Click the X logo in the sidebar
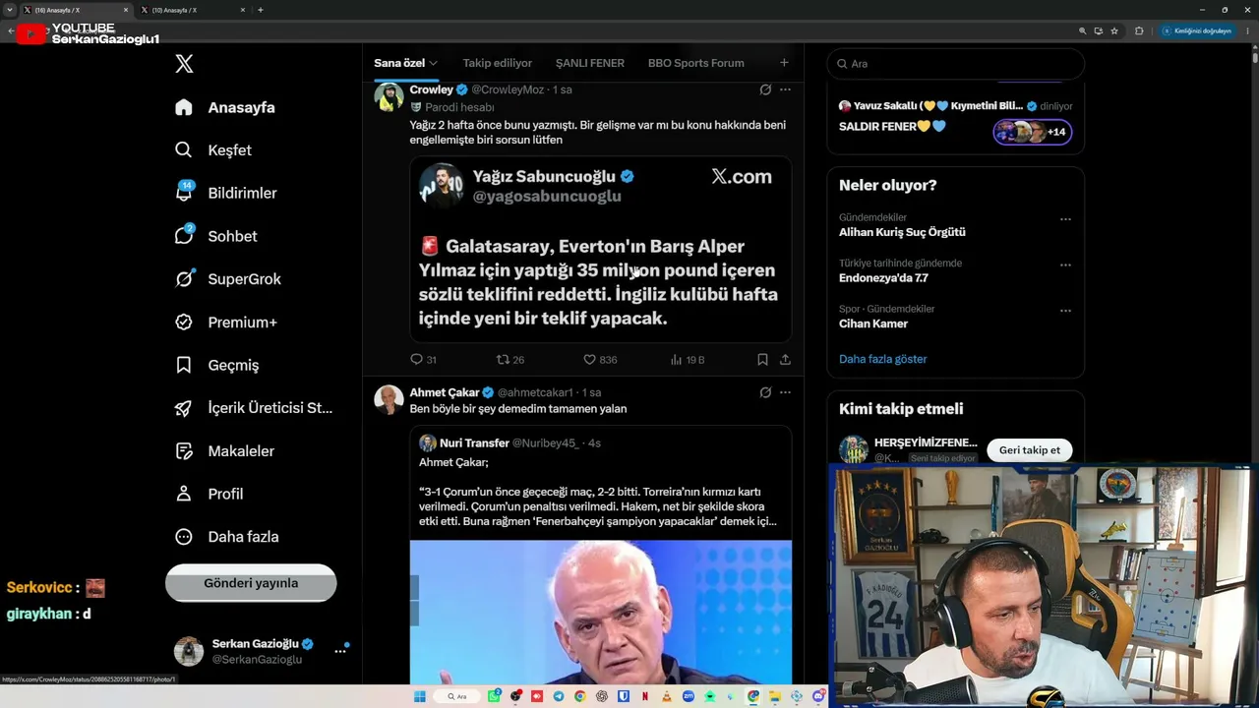Screen dimensions: 1259x708 [x=184, y=64]
